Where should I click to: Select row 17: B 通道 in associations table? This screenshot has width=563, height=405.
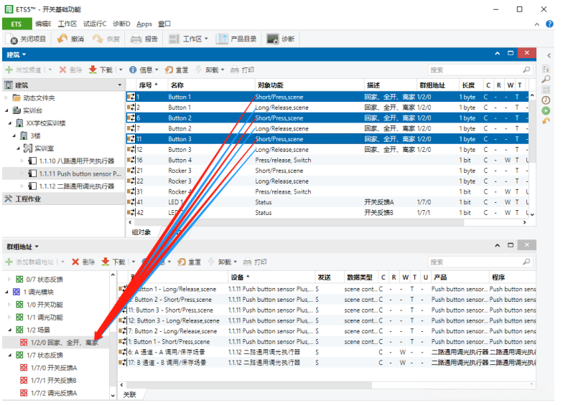click(327, 363)
